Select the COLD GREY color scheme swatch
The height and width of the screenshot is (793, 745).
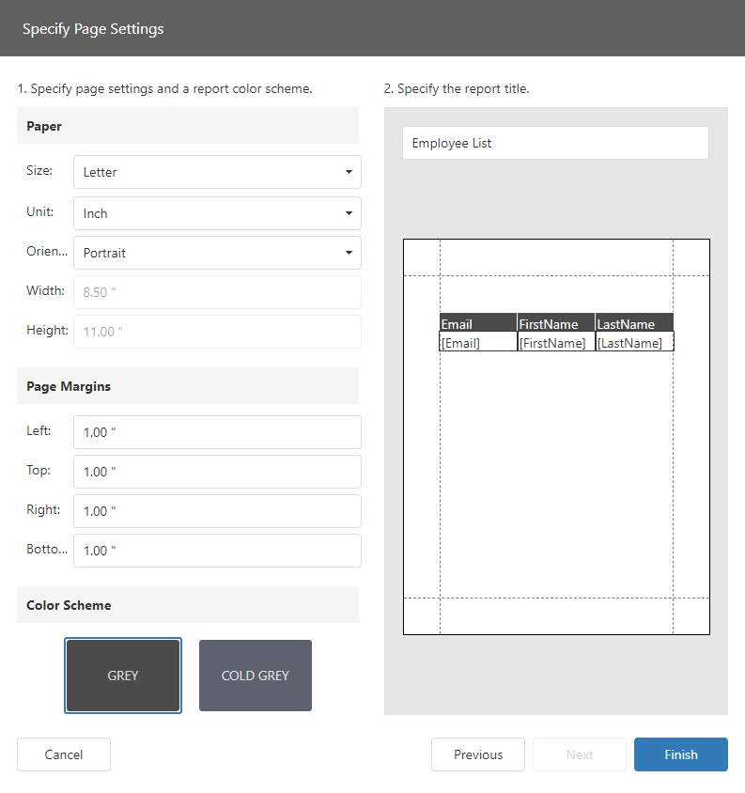coord(256,676)
